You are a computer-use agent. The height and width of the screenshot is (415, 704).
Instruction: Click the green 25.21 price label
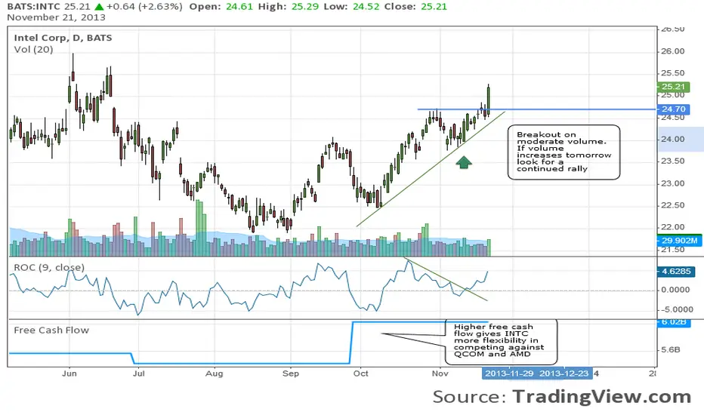[673, 87]
